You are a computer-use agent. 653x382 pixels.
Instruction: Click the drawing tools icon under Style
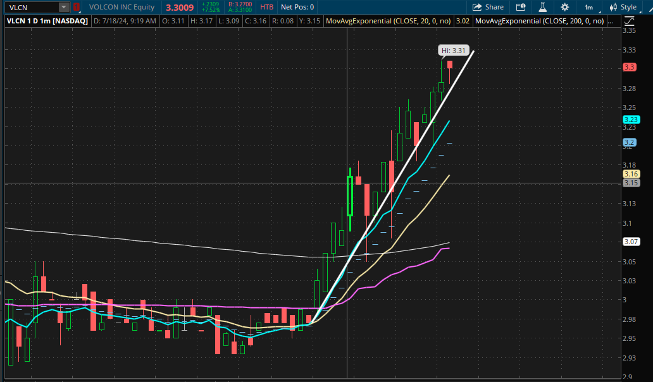point(629,21)
